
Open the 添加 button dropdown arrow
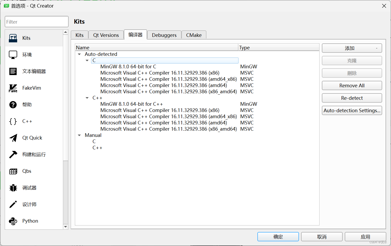coord(376,48)
